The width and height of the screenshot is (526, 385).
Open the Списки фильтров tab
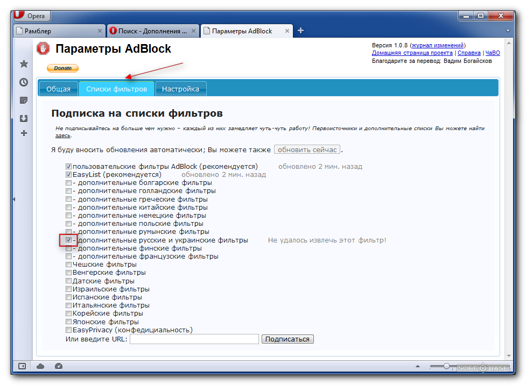tap(116, 89)
